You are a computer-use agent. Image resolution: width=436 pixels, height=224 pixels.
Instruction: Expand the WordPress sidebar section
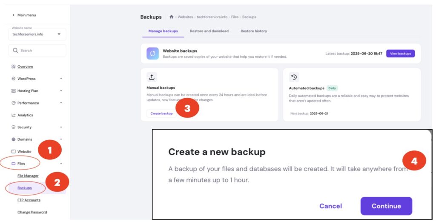pos(61,79)
